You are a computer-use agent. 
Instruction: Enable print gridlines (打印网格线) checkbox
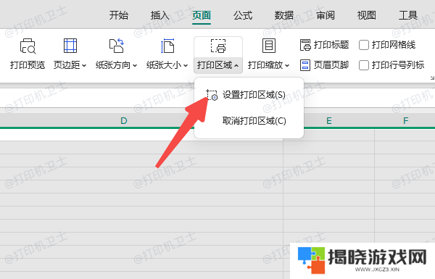point(363,45)
